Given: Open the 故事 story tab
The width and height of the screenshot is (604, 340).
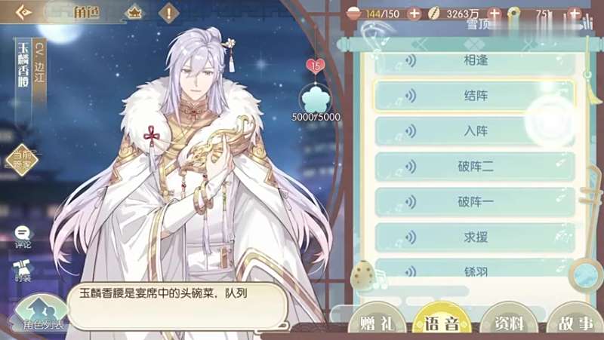Looking at the screenshot, I should (575, 323).
